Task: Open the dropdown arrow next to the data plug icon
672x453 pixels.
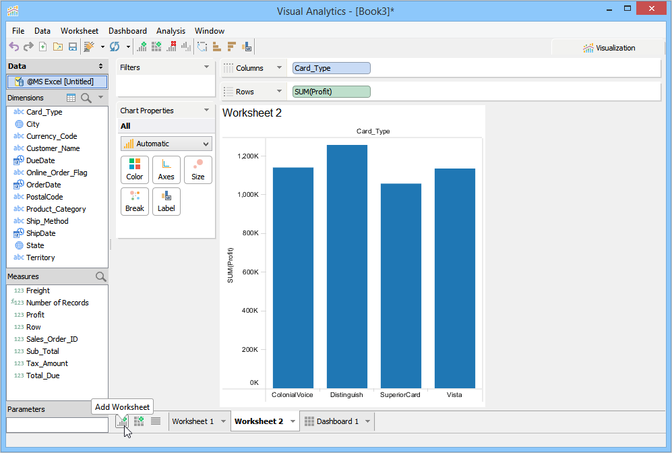Action: (102, 47)
